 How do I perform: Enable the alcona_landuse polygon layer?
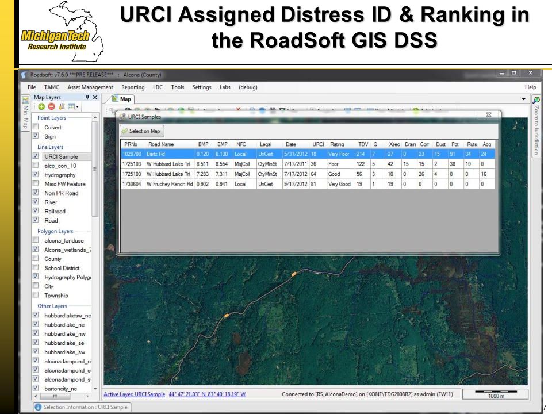coord(36,240)
